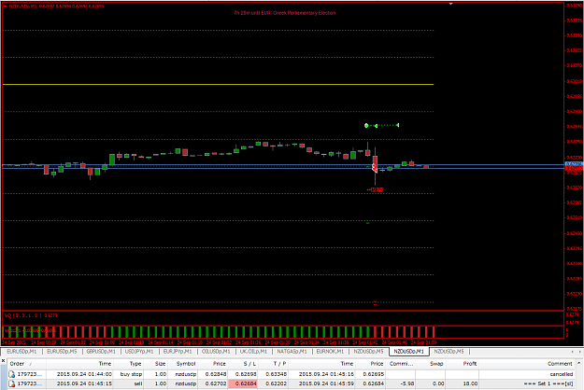Select the active NZDUSDp,M1 chart tab
The height and width of the screenshot is (390, 584).
409,352
